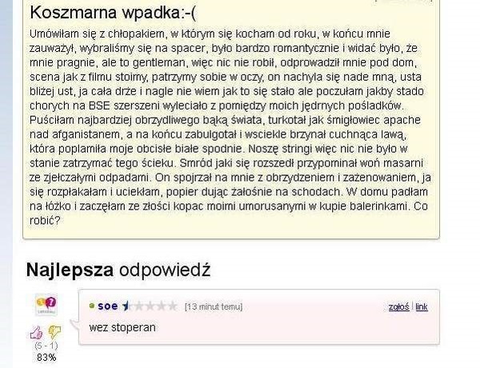
Task: Click the "13 minut temu" timestamp
Action: 214,306
